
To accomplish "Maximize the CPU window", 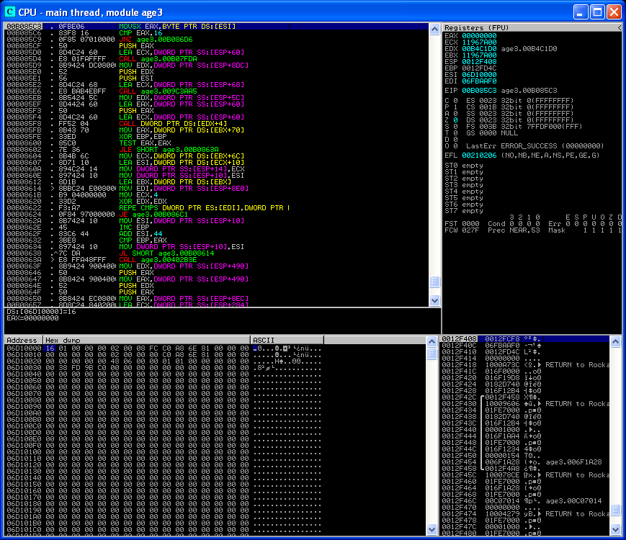I will pyautogui.click(x=597, y=12).
